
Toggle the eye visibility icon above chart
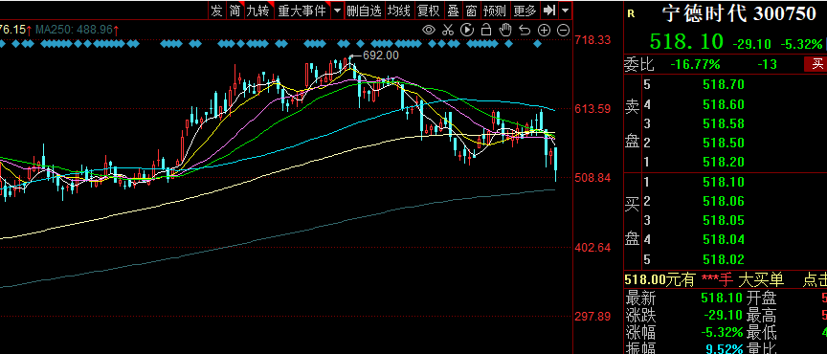429,30
